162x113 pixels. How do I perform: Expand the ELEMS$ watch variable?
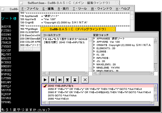point(94,51)
